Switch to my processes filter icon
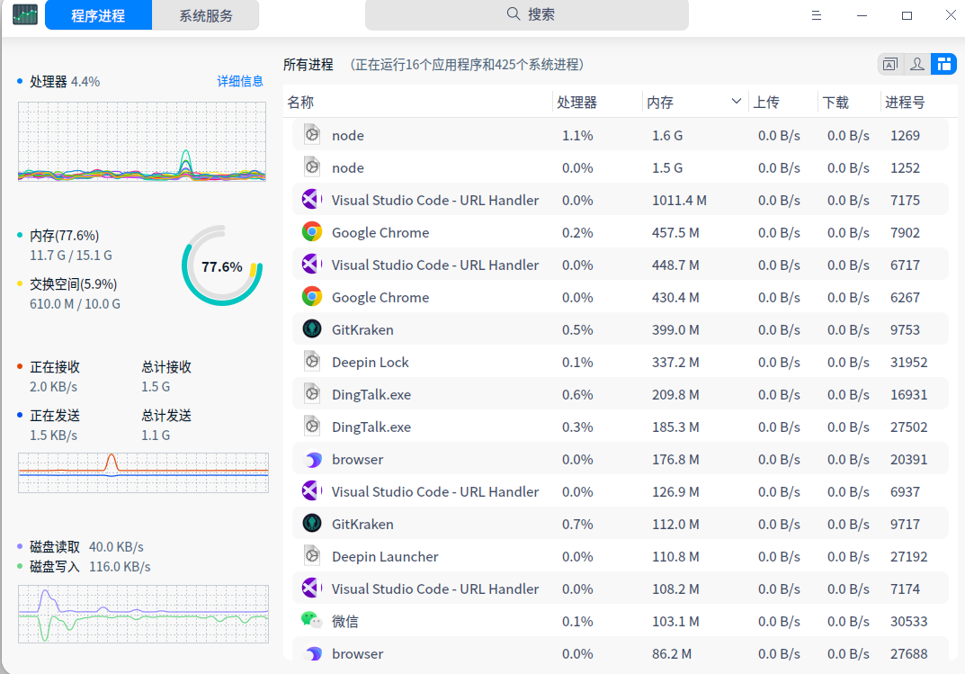This screenshot has width=965, height=674. pos(916,64)
